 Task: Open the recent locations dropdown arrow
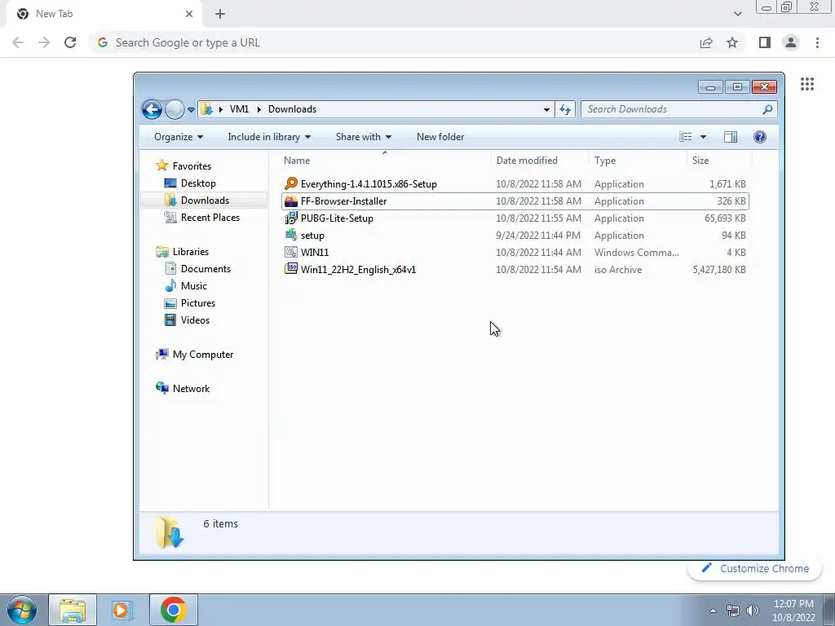(191, 110)
